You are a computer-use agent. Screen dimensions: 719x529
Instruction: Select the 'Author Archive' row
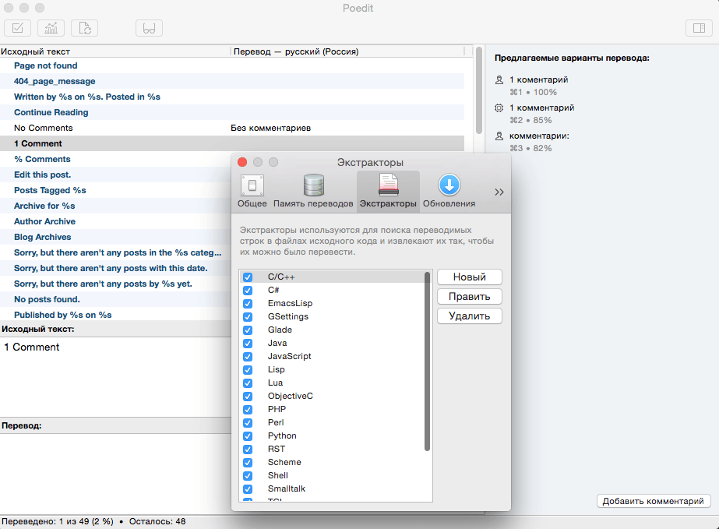click(x=115, y=221)
